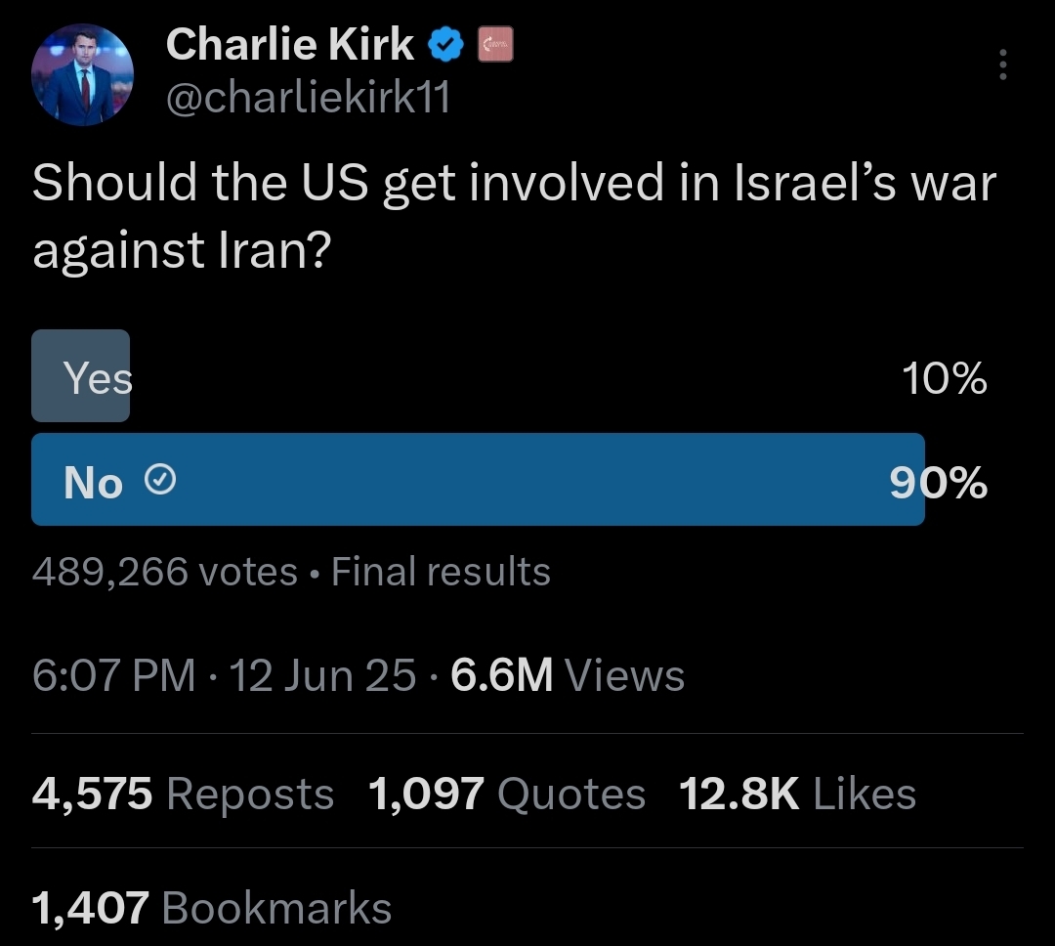
Task: Click the Final results label
Action: point(441,572)
